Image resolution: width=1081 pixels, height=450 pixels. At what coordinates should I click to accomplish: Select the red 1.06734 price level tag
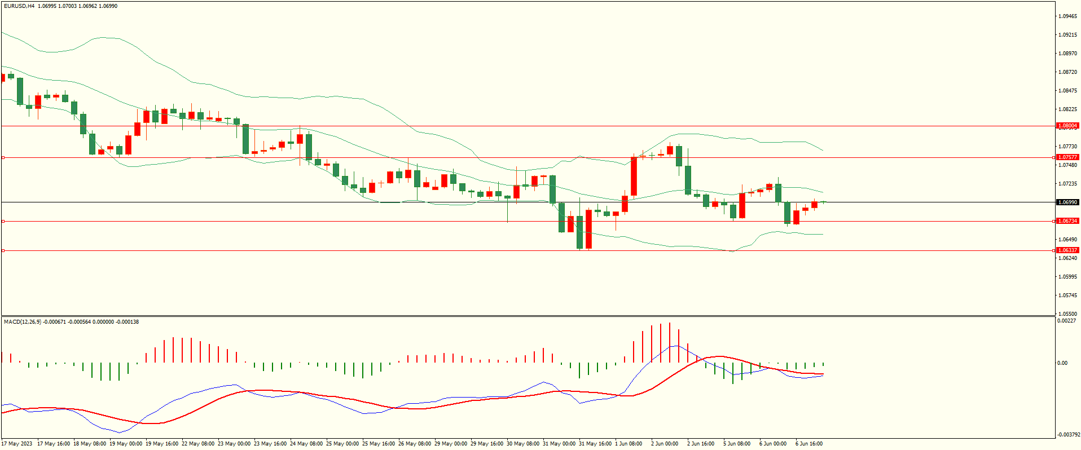[1067, 221]
